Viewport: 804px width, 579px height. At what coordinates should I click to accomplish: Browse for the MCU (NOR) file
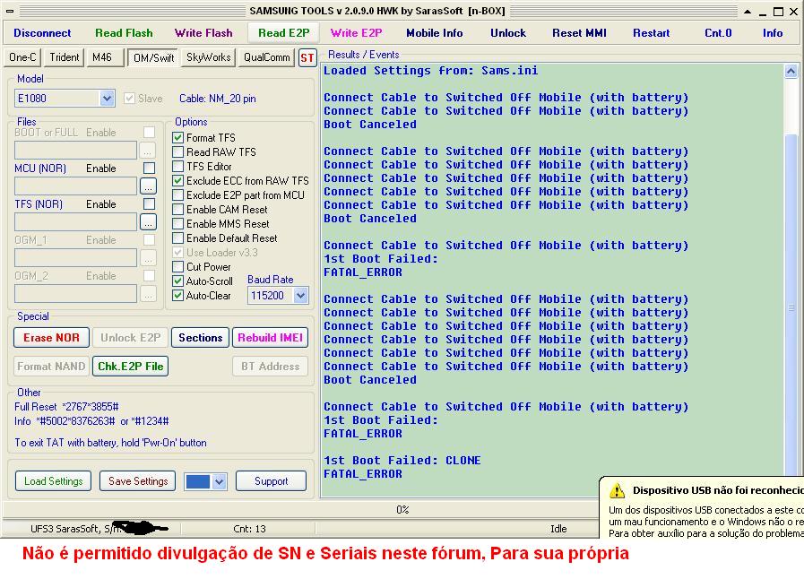pos(148,186)
